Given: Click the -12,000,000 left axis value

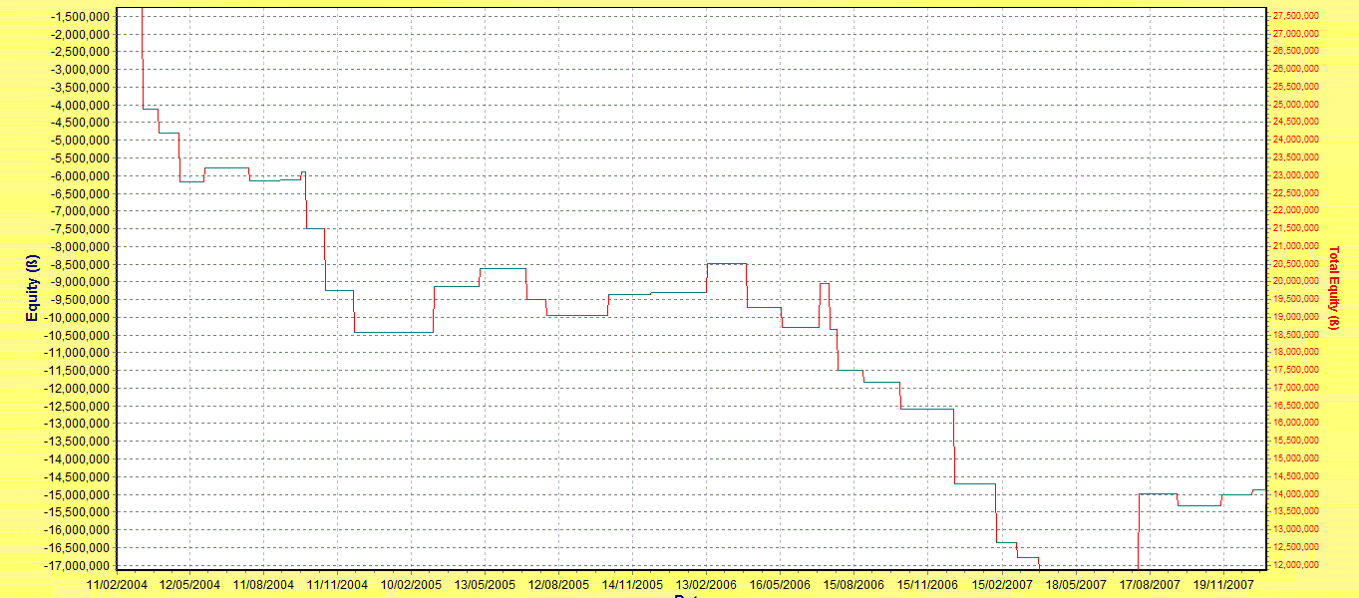Looking at the screenshot, I should tap(78, 389).
